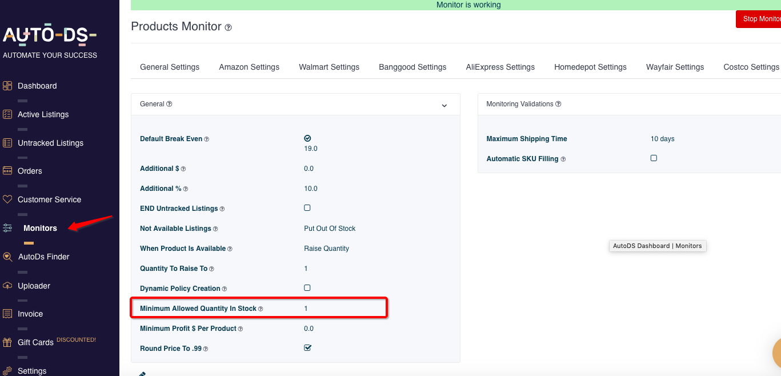Viewport: 781px width, 376px height.
Task: Click the Put Out Of Stock value
Action: (x=330, y=229)
